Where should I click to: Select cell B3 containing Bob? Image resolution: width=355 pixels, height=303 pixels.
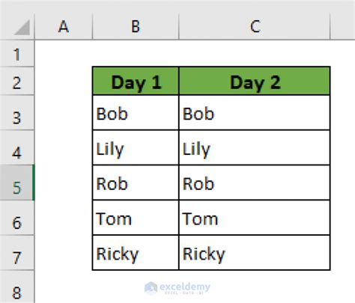pyautogui.click(x=136, y=113)
